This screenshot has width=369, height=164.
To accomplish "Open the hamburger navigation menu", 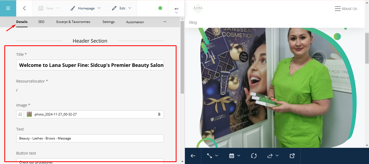I will [8, 8].
